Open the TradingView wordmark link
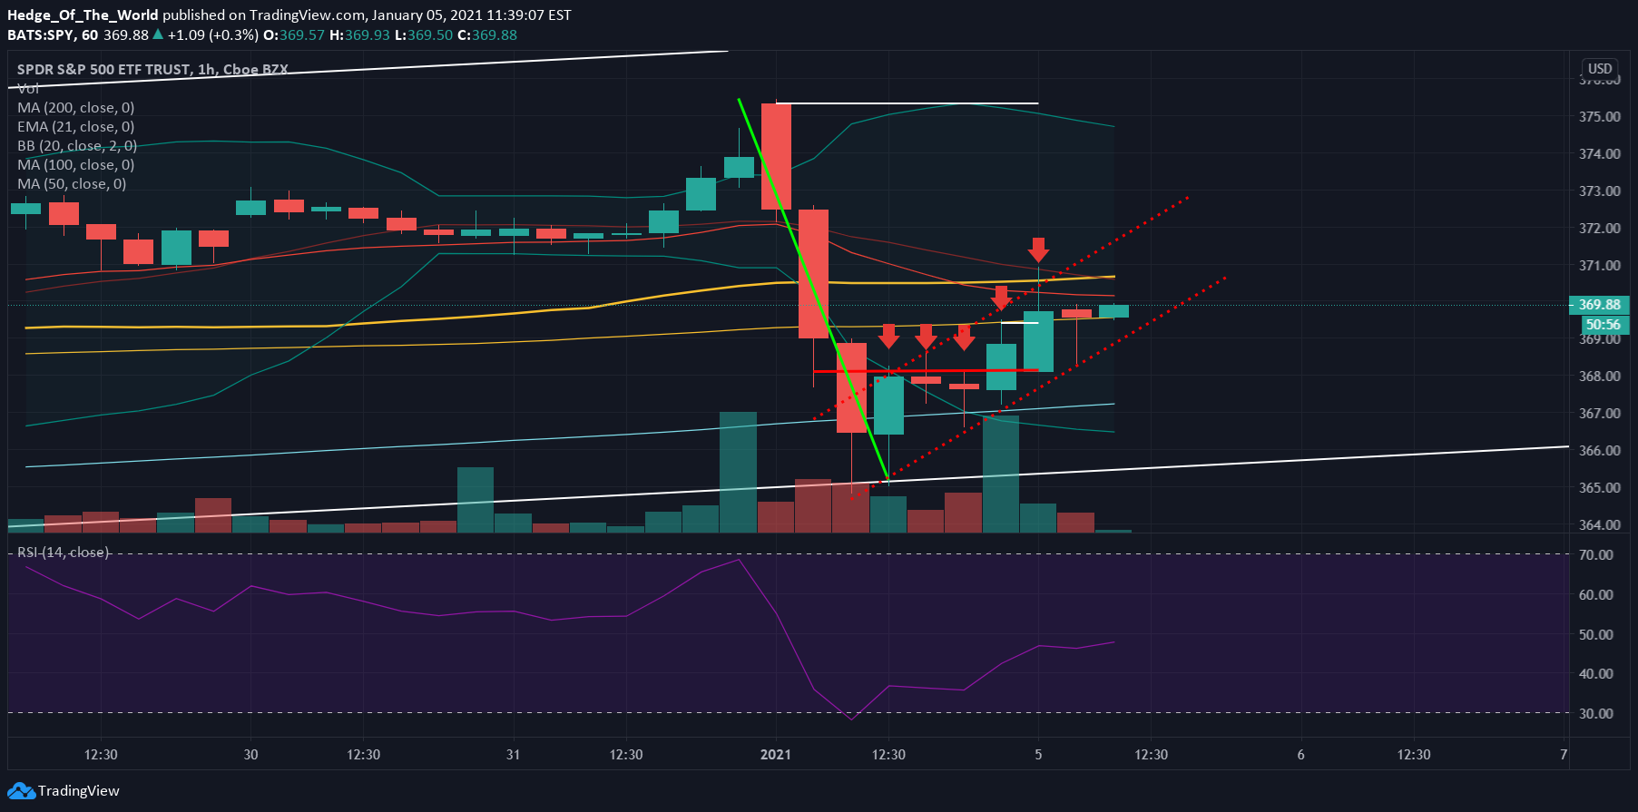Image resolution: width=1638 pixels, height=812 pixels. (x=79, y=791)
